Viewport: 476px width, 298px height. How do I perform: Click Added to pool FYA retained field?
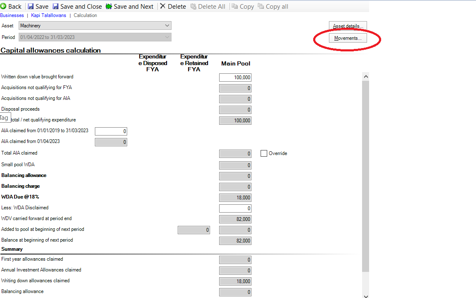pyautogui.click(x=194, y=230)
